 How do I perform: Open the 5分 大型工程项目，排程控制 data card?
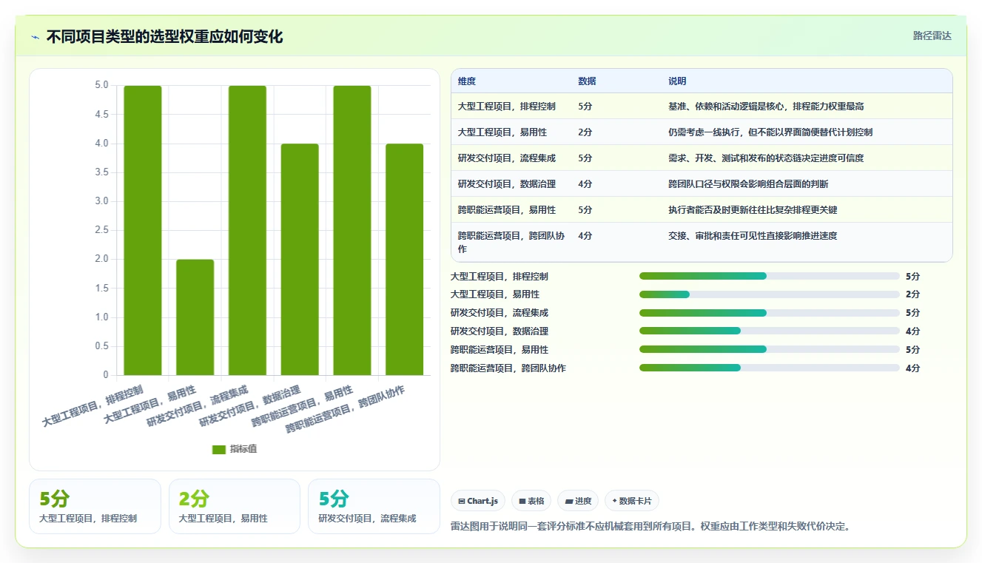coord(95,506)
